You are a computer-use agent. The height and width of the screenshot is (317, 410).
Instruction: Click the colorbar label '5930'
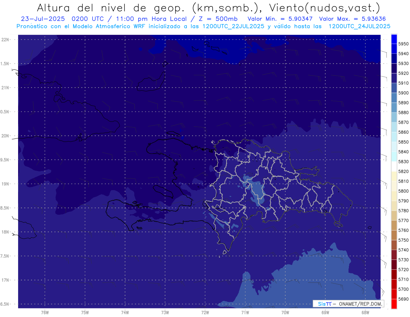pos(404,63)
